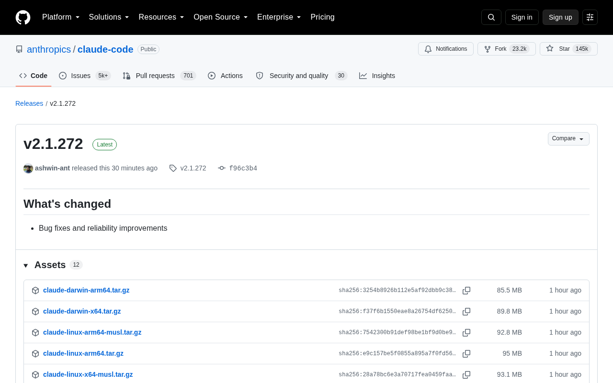Open the Resources menu
The width and height of the screenshot is (613, 383).
(161, 17)
